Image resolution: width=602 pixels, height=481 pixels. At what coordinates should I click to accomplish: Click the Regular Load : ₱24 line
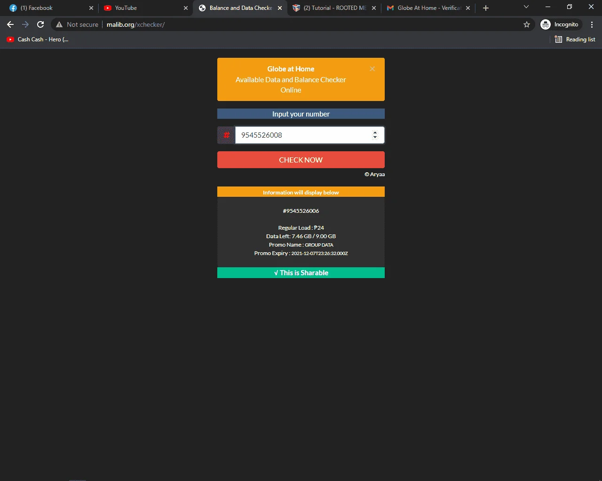pyautogui.click(x=301, y=228)
